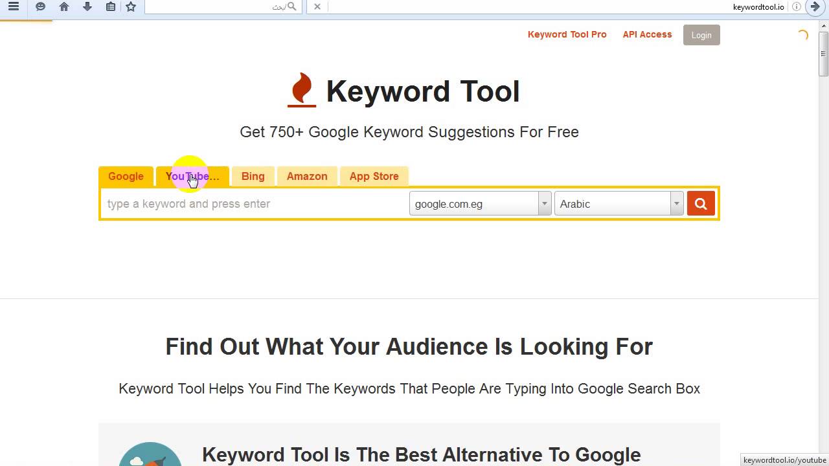Screen dimensions: 829x466
Task: Run search with the orange magnifier button
Action: tap(701, 204)
